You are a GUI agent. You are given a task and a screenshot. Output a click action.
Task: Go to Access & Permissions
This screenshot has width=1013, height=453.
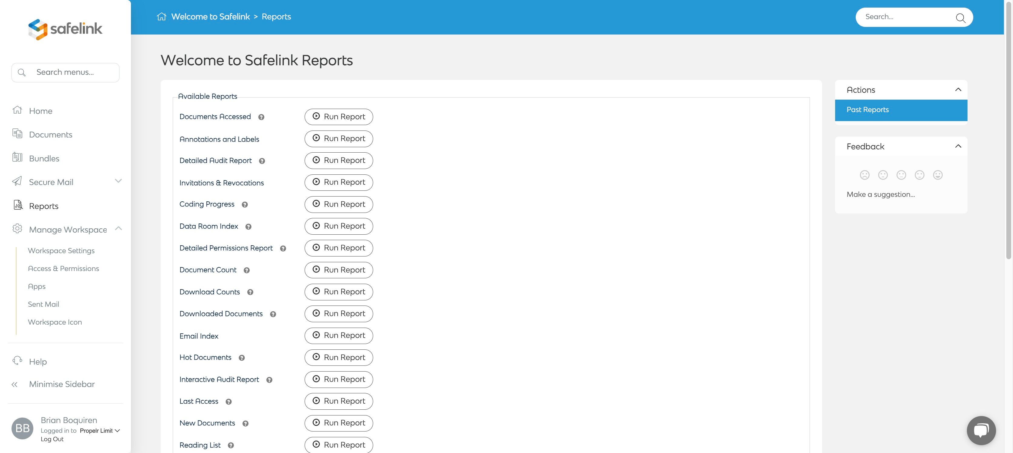click(63, 268)
